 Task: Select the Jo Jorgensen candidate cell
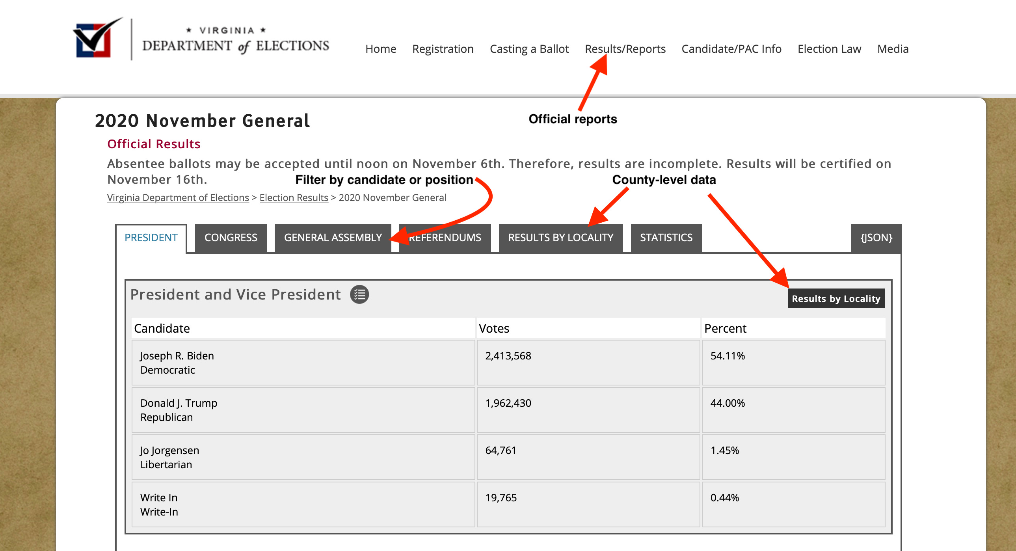pyautogui.click(x=303, y=457)
